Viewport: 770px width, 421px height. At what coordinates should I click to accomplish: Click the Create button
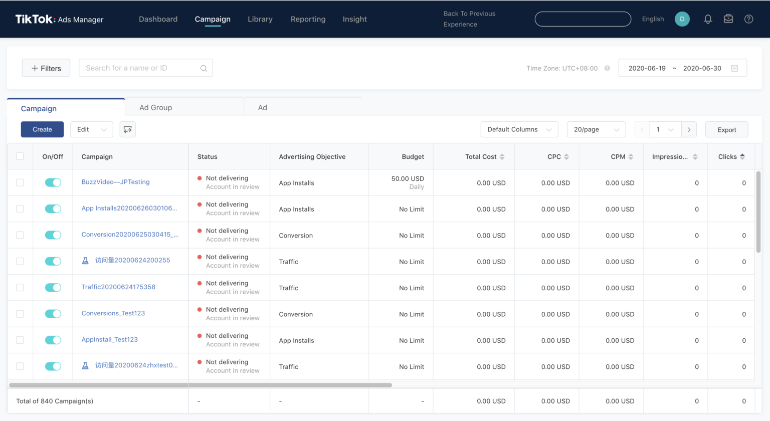tap(42, 129)
